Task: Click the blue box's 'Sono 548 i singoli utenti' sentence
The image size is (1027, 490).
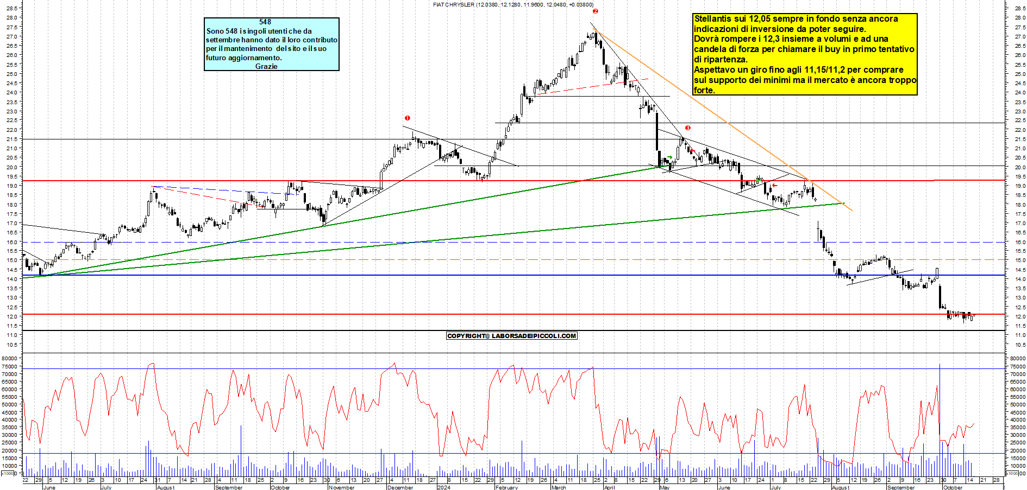Action: (x=272, y=44)
